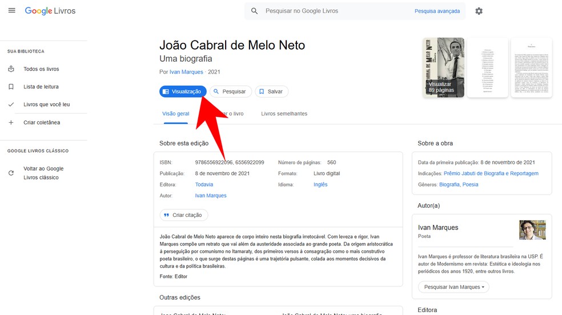Click the ISBN value 9786556922096, 6556922099
Image resolution: width=562 pixels, height=315 pixels.
tap(230, 163)
